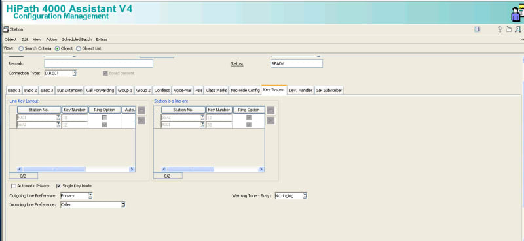524x241 pixels.
Task: Open Station No. dropdown for key 11 row
Action: [58, 118]
